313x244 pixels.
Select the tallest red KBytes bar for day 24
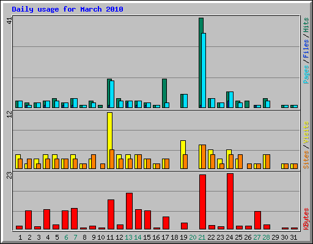click(x=230, y=201)
